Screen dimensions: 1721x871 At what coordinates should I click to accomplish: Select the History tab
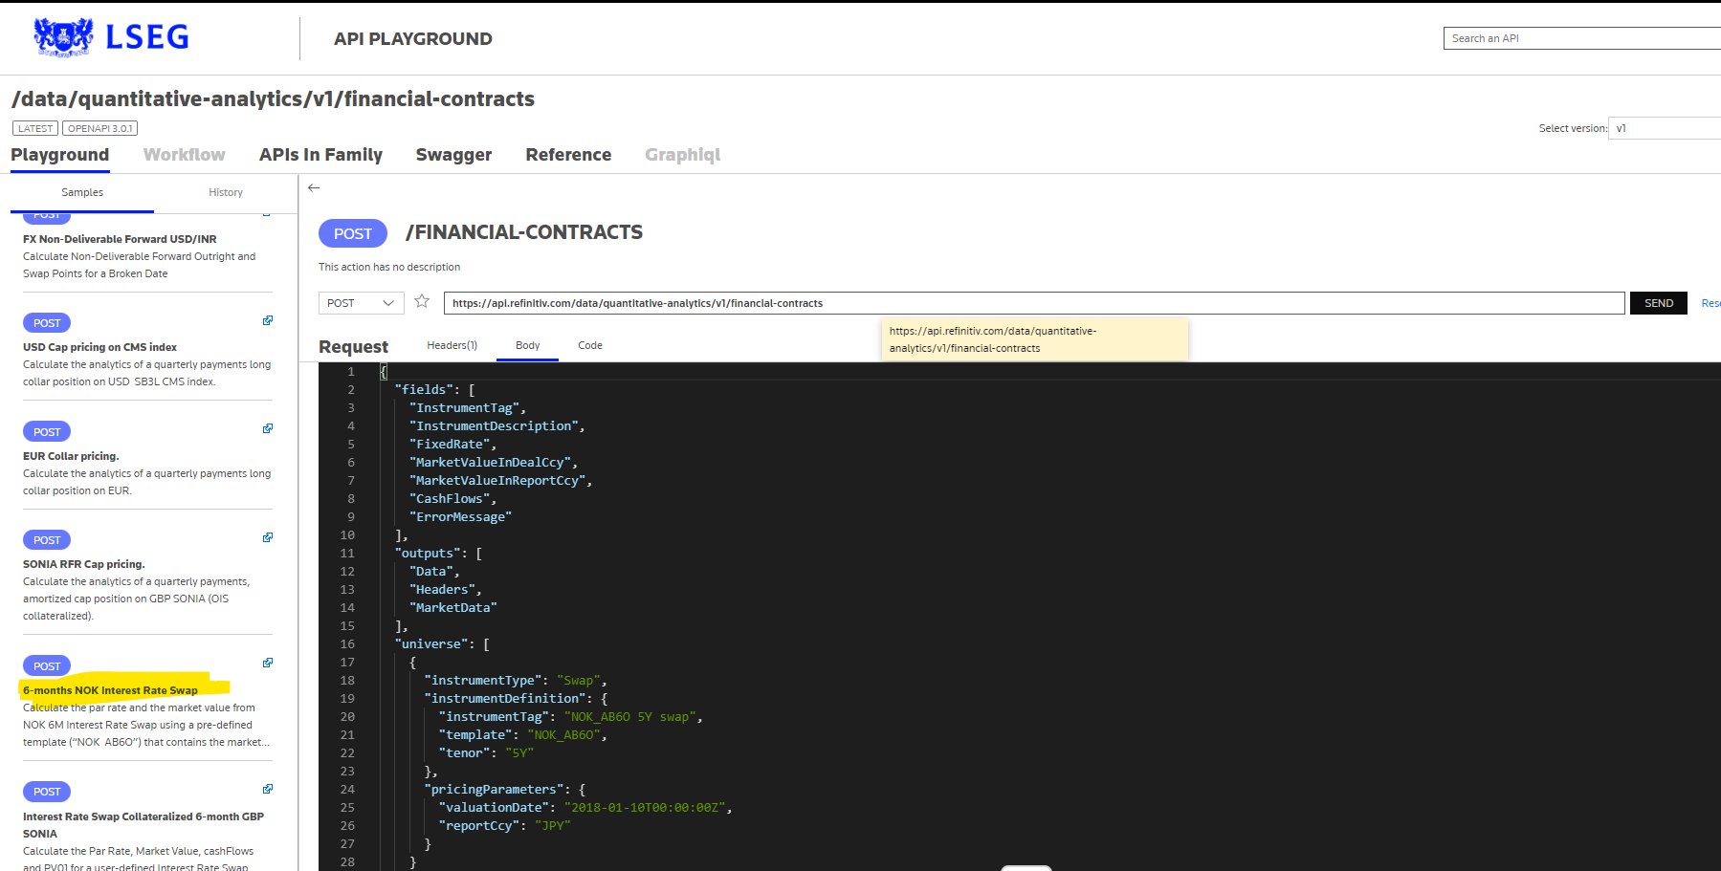226,192
